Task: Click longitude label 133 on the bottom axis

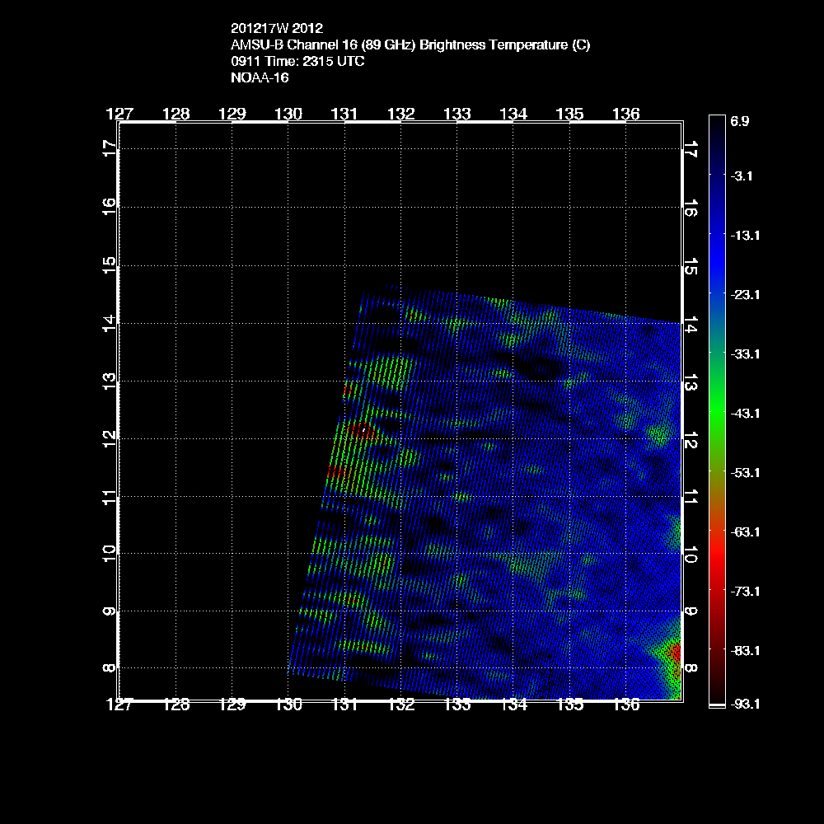Action: pos(456,705)
